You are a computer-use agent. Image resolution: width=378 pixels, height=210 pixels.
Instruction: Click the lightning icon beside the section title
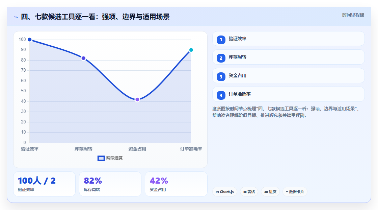(x=16, y=17)
